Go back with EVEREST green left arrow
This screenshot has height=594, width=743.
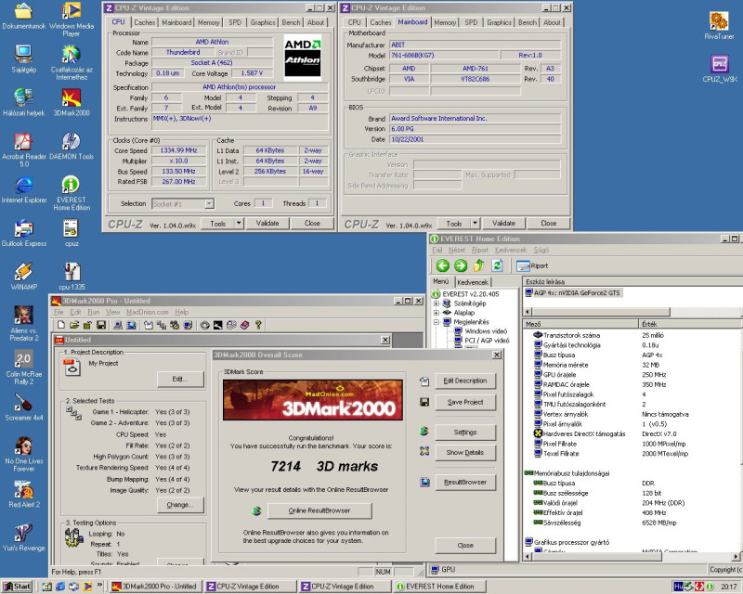[x=443, y=265]
